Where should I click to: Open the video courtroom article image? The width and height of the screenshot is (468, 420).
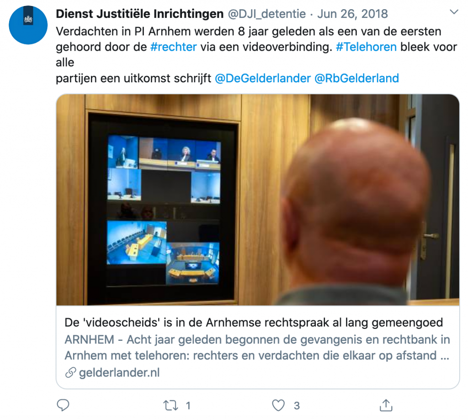pyautogui.click(x=258, y=199)
